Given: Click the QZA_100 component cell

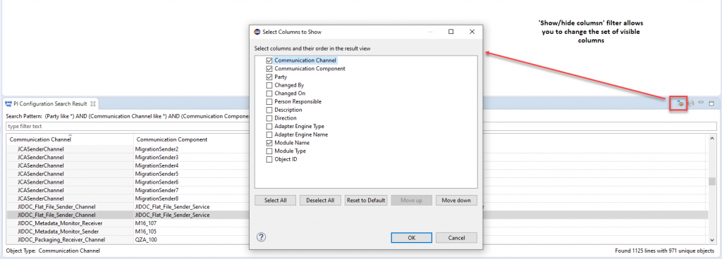Looking at the screenshot, I should coord(145,240).
